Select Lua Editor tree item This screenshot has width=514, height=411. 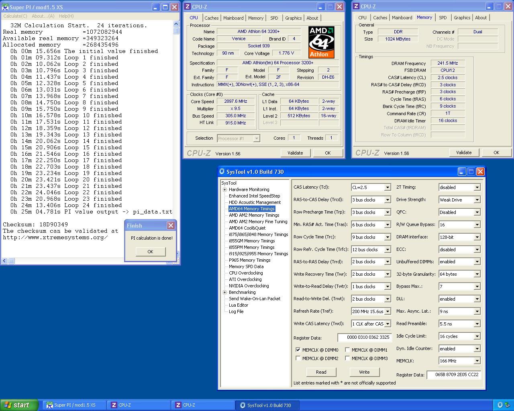click(x=239, y=305)
